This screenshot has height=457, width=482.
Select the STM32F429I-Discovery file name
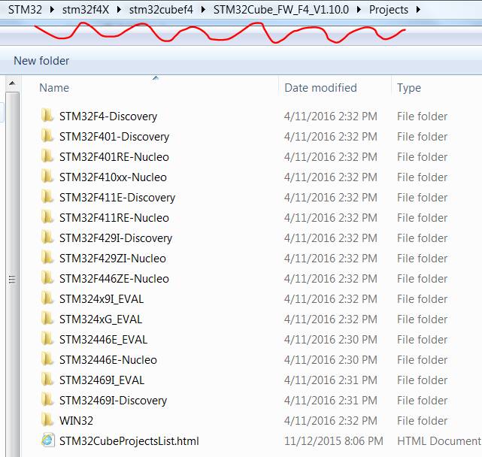(116, 238)
